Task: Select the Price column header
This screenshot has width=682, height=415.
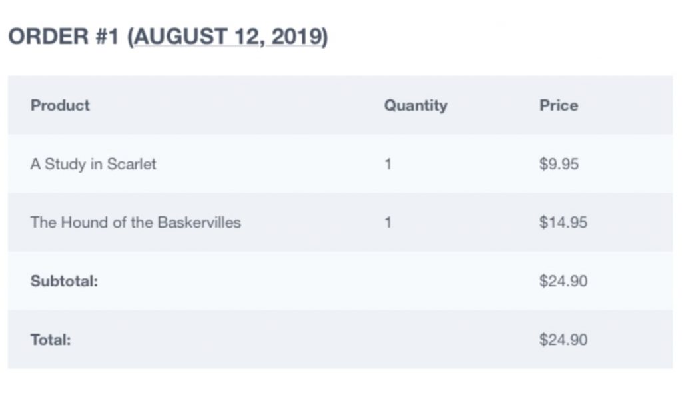Action: [x=559, y=105]
